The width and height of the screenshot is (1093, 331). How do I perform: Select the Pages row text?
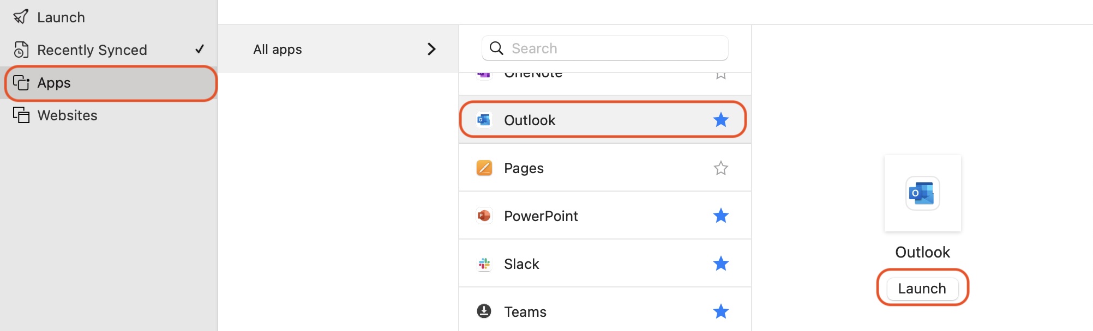pyautogui.click(x=524, y=168)
